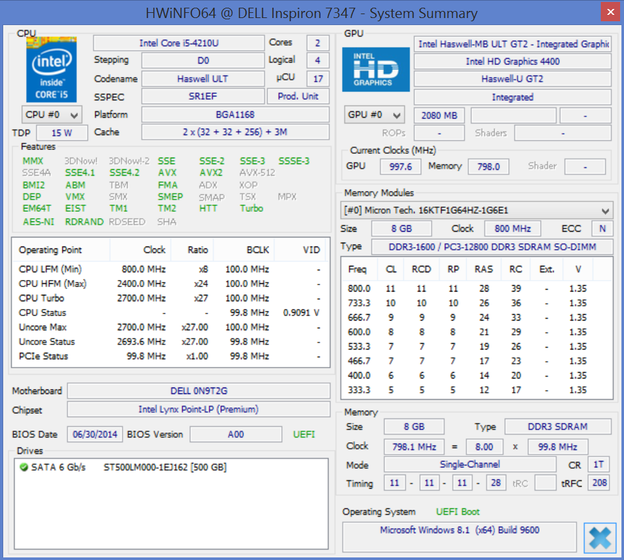Image resolution: width=624 pixels, height=560 pixels.
Task: Click the µCU value 17
Action: coord(318,79)
